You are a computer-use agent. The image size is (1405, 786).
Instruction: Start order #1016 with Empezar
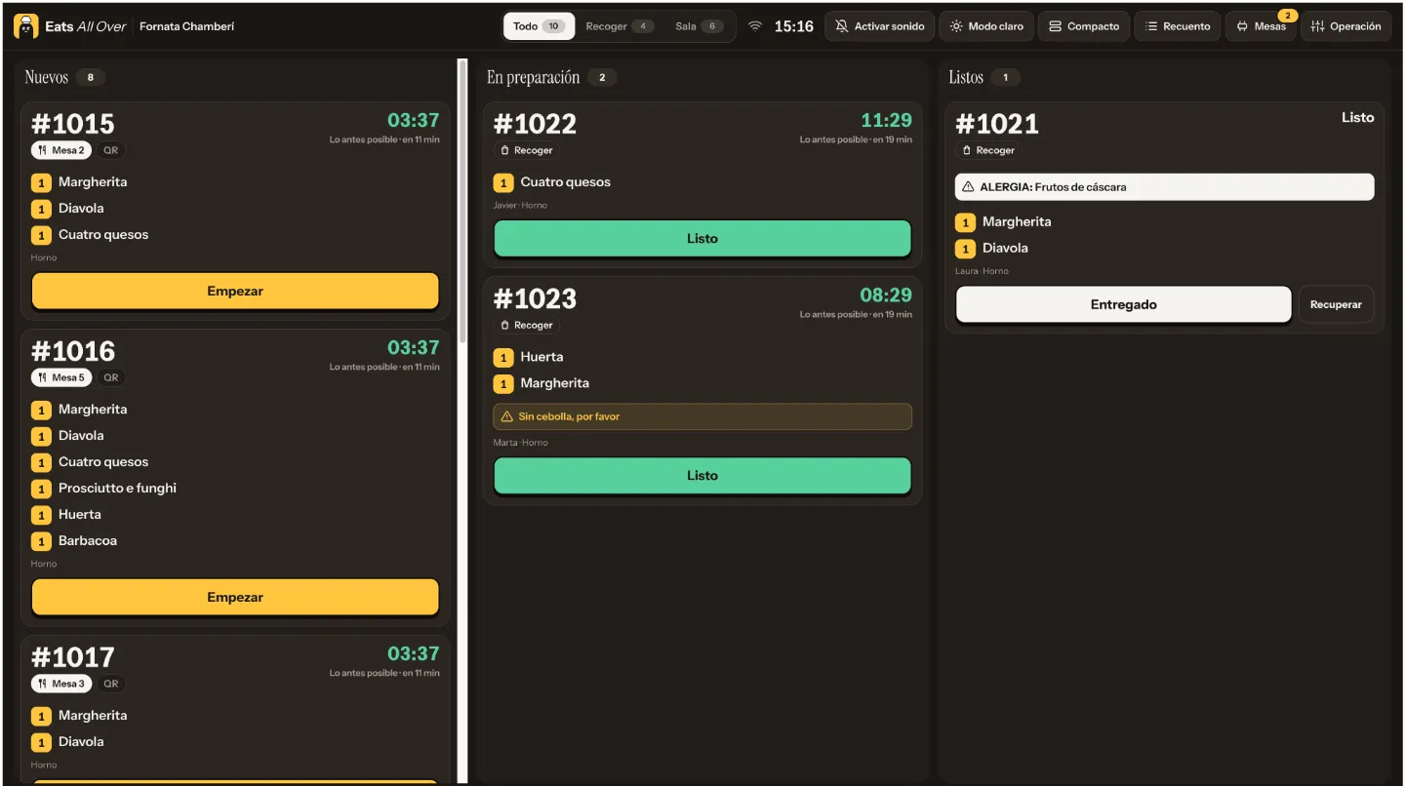pyautogui.click(x=235, y=597)
